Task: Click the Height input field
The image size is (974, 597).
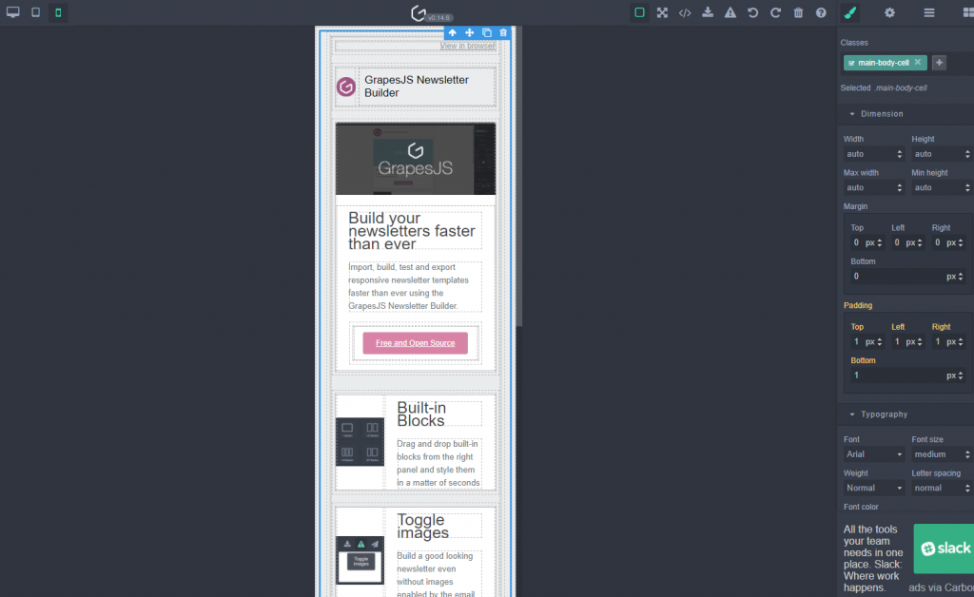Action: click(942, 154)
